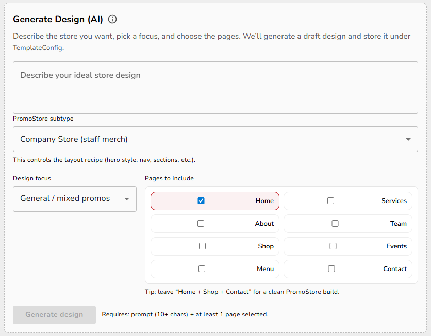Click the tip text about Home + Shop + Contact
Screen dimensions: 431x336
242,292
